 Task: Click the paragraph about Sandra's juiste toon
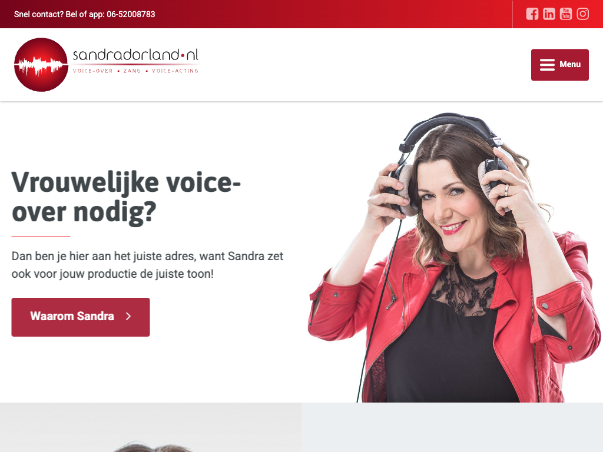click(x=147, y=265)
